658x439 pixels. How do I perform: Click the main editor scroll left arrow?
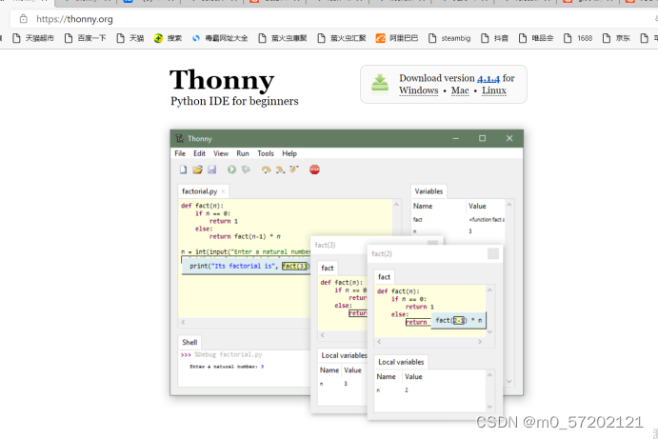tap(183, 322)
